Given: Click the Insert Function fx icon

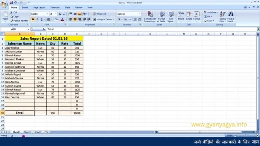Looking at the screenshot, I should 44,29.
